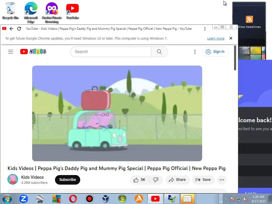Open the Recycle Bin desktop icon
Screen dimensions: 272x204
point(10,11)
